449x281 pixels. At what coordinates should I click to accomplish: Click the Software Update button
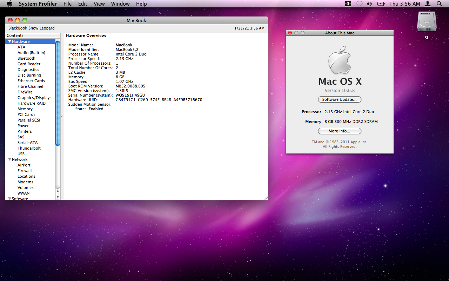[340, 99]
